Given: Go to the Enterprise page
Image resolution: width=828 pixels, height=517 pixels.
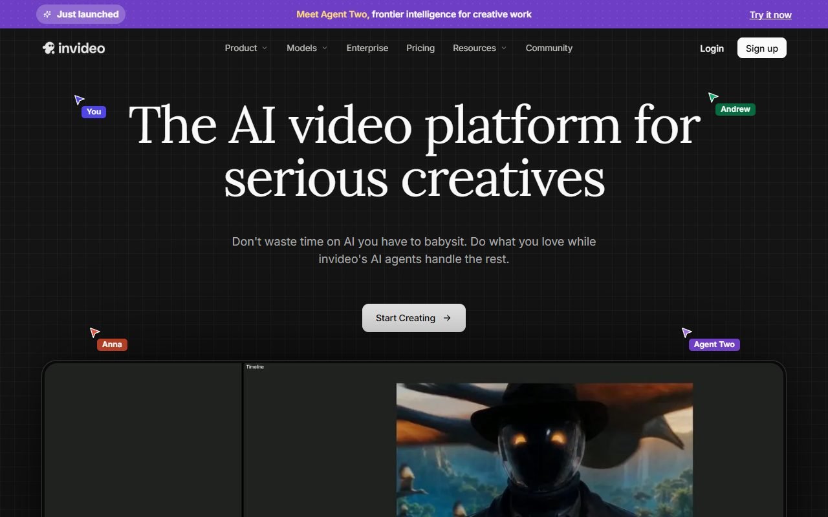Looking at the screenshot, I should (367, 48).
